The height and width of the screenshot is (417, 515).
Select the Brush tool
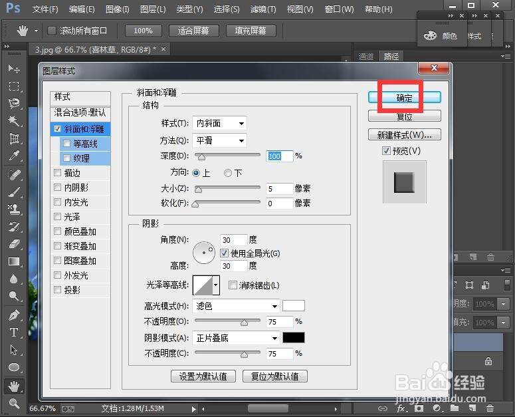click(14, 192)
